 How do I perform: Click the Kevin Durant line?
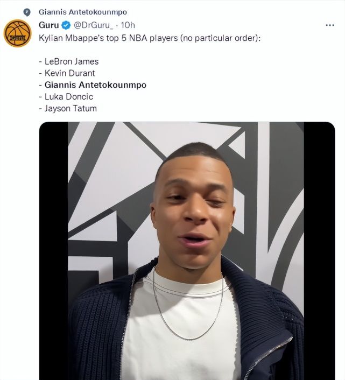click(x=67, y=73)
